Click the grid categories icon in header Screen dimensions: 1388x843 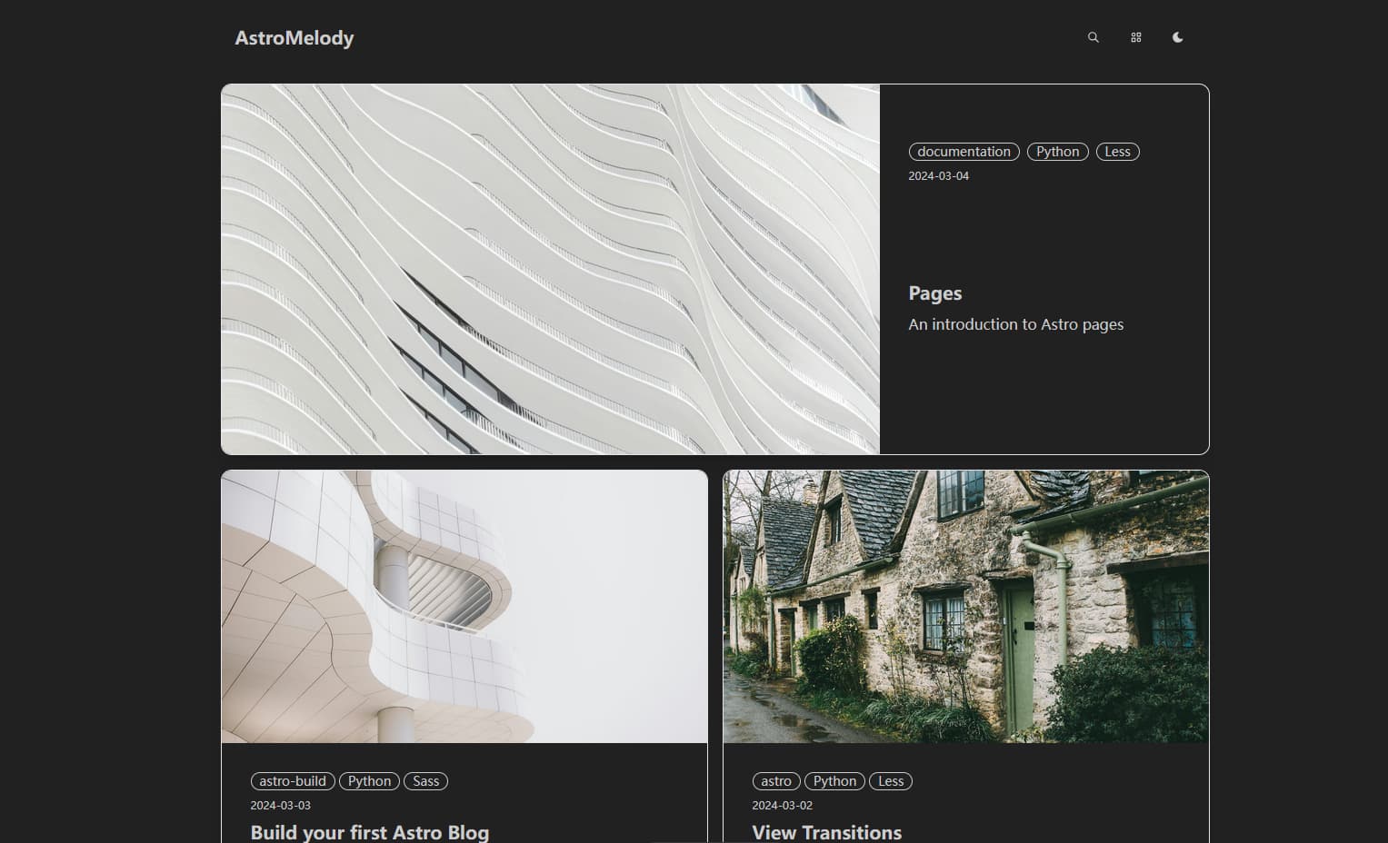pos(1135,37)
